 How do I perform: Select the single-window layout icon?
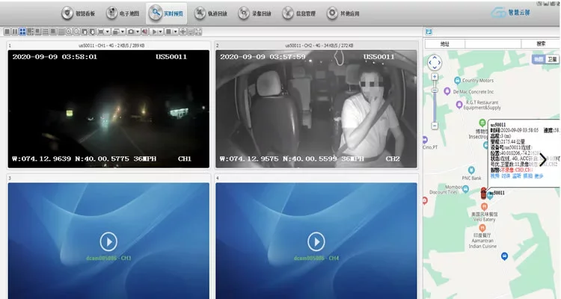click(7, 31)
